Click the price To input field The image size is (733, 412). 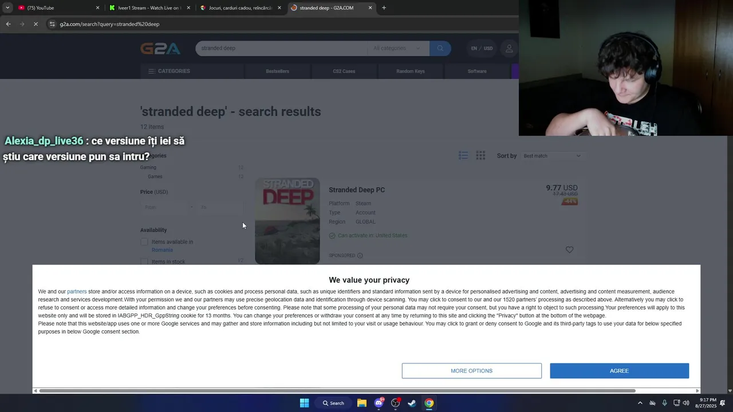[220, 207]
